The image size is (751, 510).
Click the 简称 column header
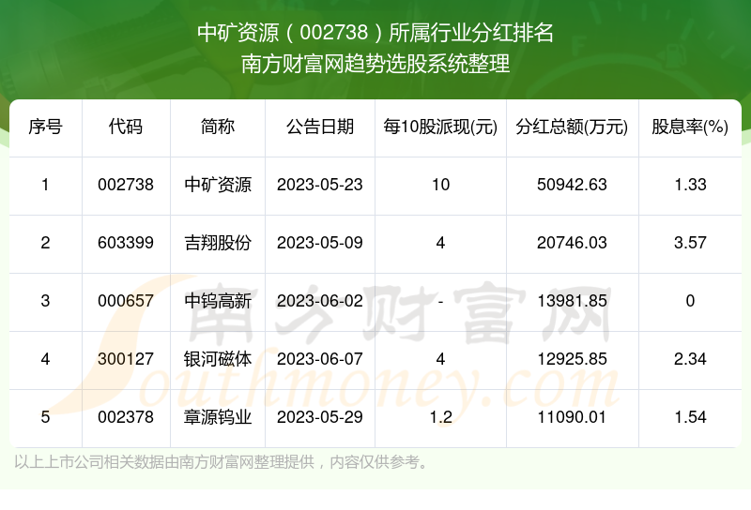[218, 127]
